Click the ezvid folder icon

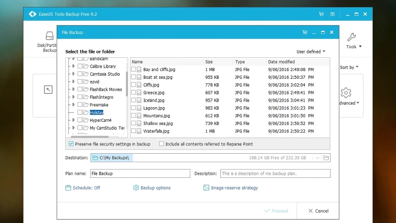coord(86,81)
